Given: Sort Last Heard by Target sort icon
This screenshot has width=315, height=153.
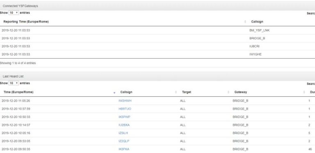Looking at the screenshot, I should [x=228, y=92].
